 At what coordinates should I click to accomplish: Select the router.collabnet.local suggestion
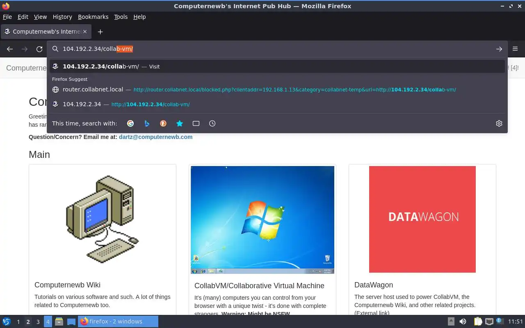tap(277, 89)
